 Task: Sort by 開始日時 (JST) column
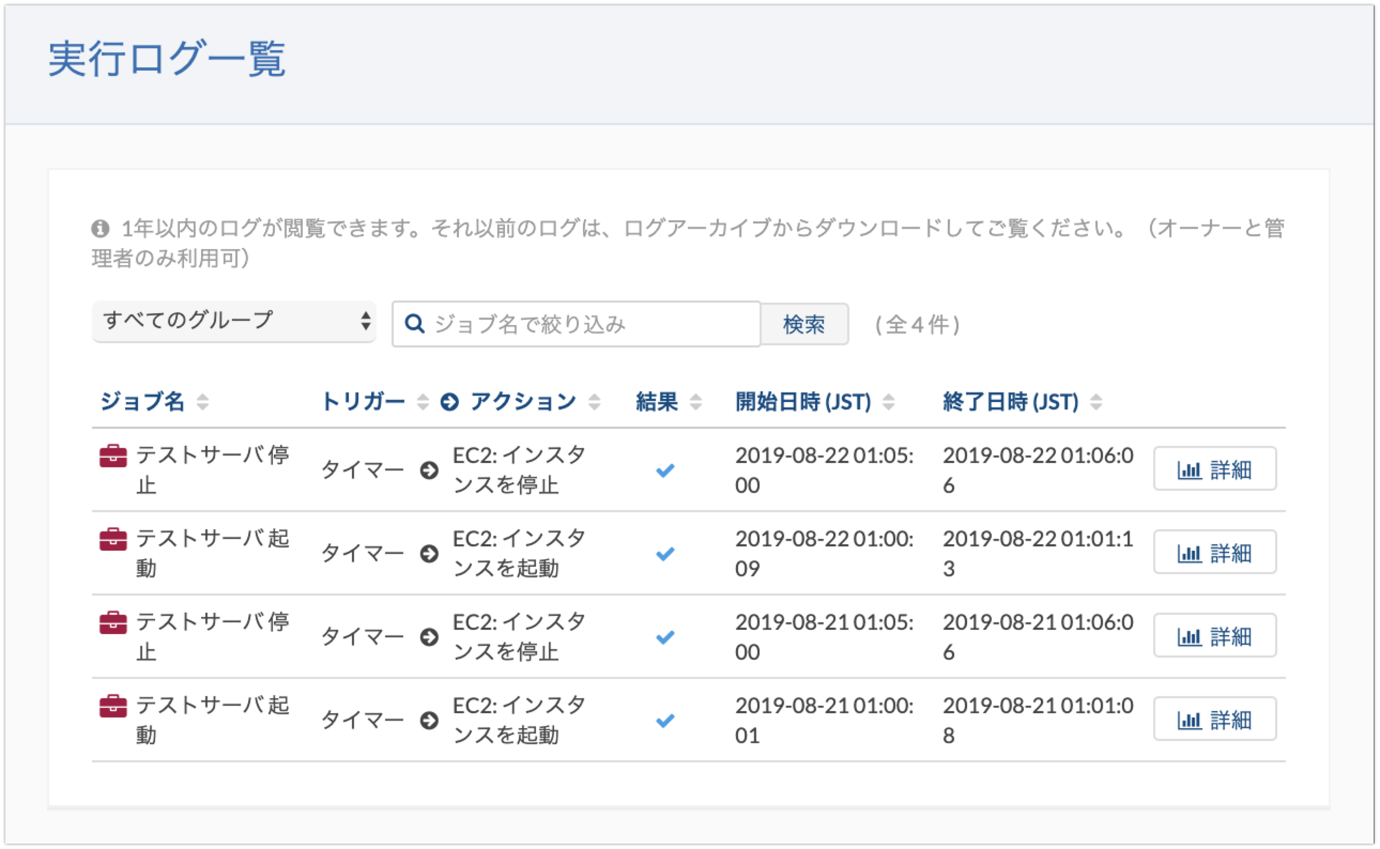click(888, 402)
